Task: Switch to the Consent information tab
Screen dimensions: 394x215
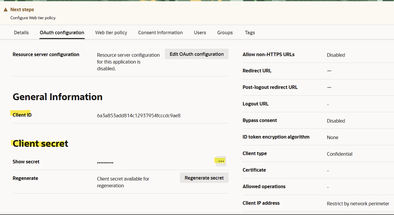Action: click(160, 32)
